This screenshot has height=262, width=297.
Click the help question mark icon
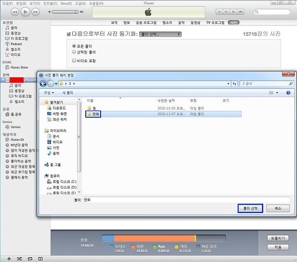pos(288,93)
